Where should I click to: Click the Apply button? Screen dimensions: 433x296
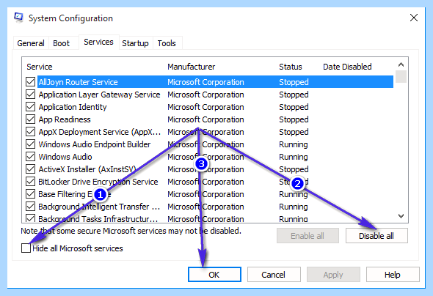[333, 275]
